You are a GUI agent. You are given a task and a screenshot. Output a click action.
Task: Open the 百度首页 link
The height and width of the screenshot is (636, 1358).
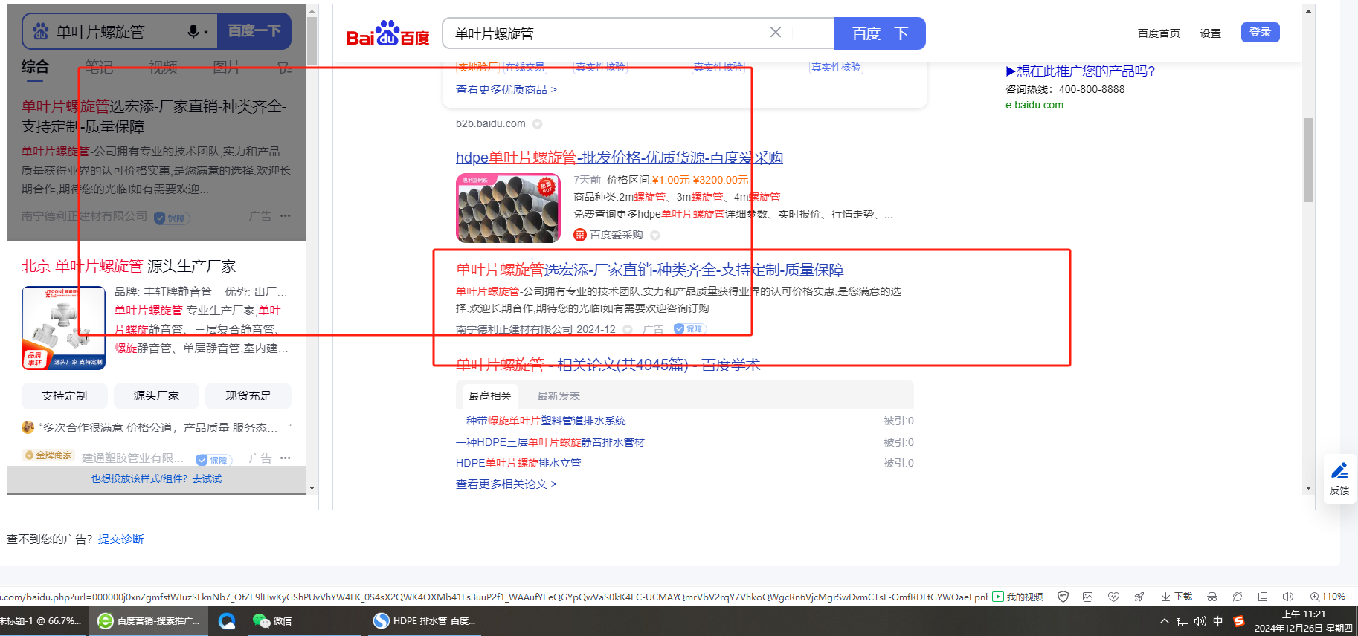click(1159, 33)
